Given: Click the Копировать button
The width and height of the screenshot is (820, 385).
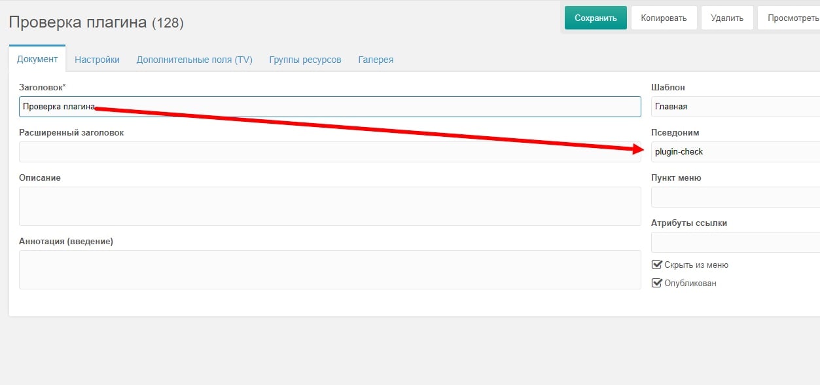Looking at the screenshot, I should point(664,18).
